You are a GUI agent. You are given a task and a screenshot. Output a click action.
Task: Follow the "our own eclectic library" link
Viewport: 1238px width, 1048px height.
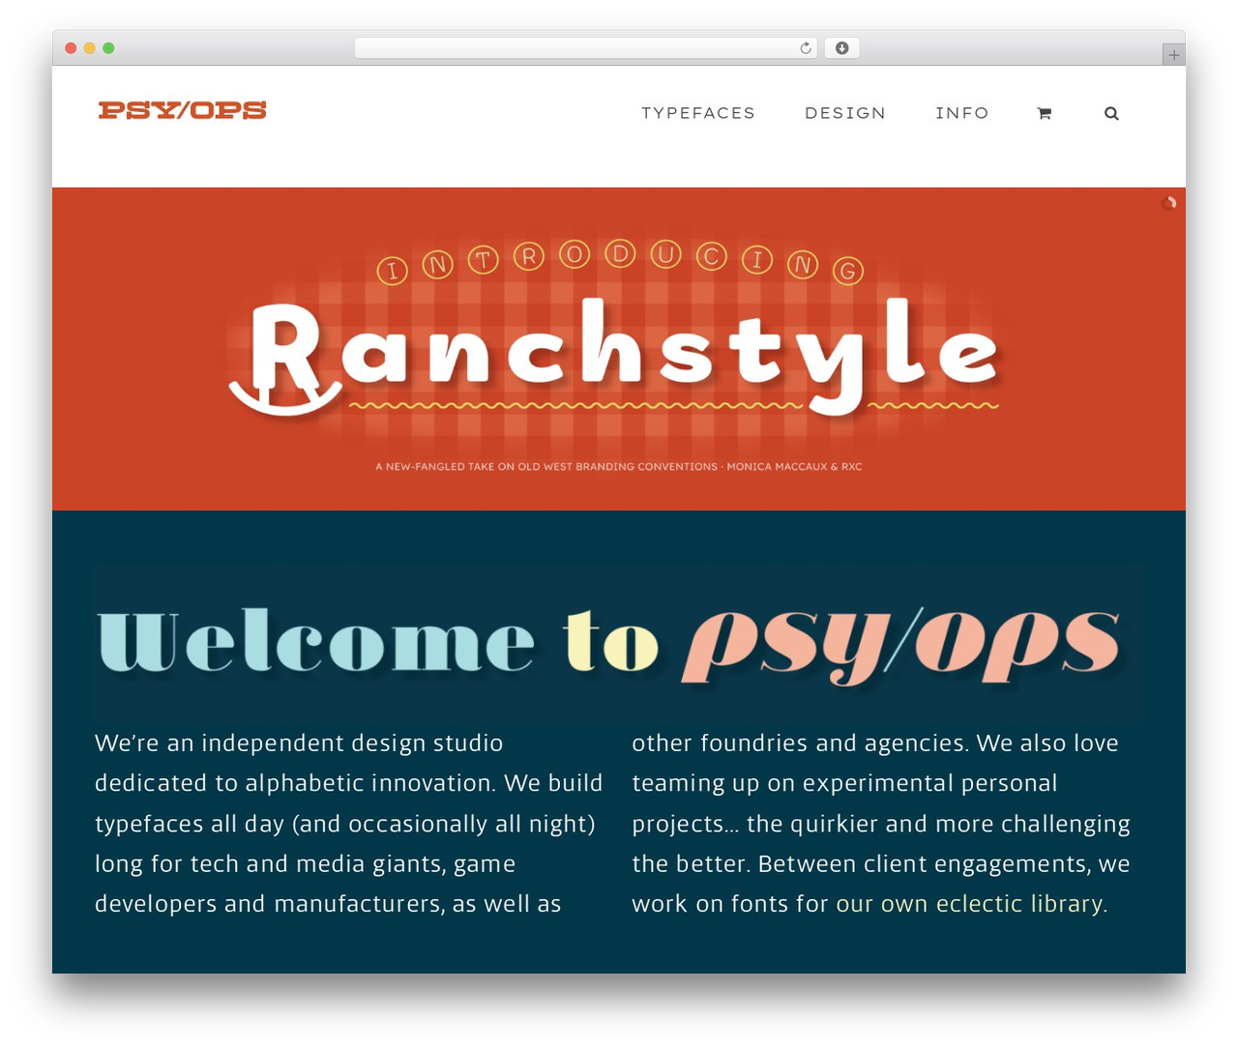tap(970, 903)
